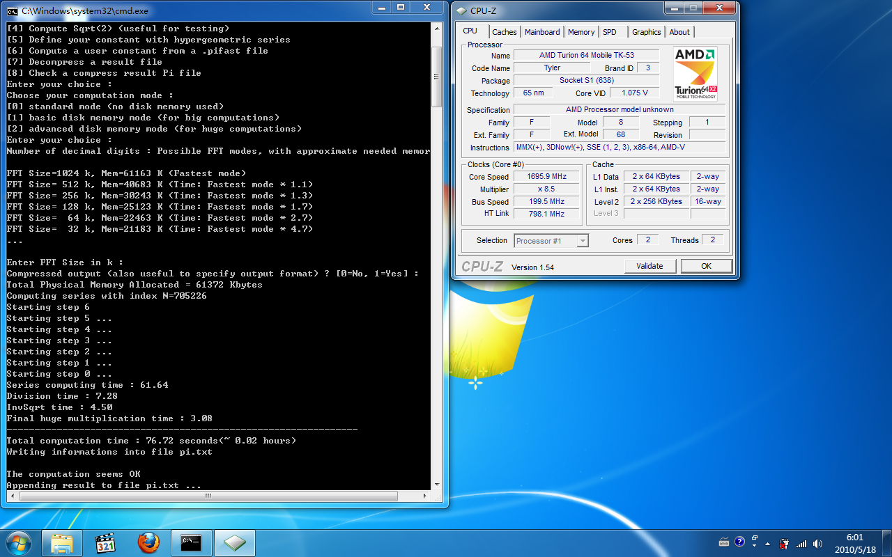Click the AMD Turion 64 X2 logo
The height and width of the screenshot is (557, 892).
click(x=695, y=74)
